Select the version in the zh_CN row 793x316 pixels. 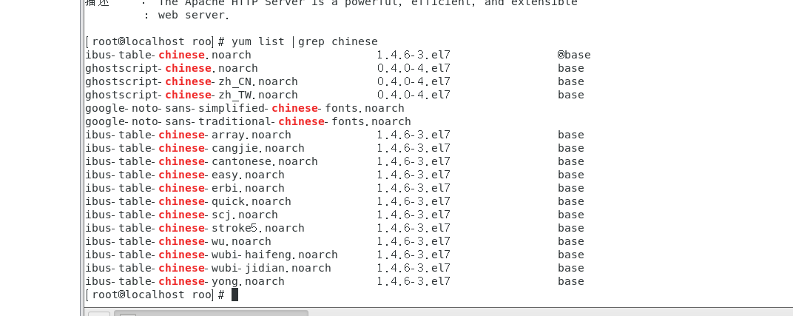[414, 81]
